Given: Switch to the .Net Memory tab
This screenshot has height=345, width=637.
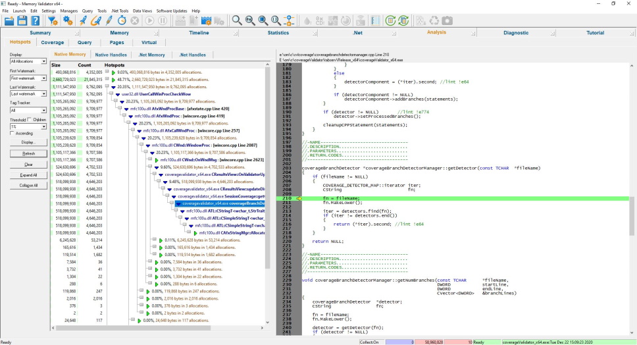Looking at the screenshot, I should tap(151, 55).
